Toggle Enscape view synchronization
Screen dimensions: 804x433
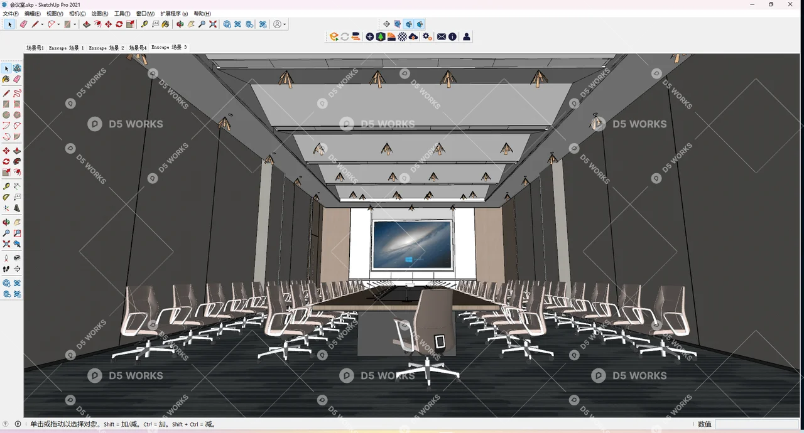tap(356, 36)
